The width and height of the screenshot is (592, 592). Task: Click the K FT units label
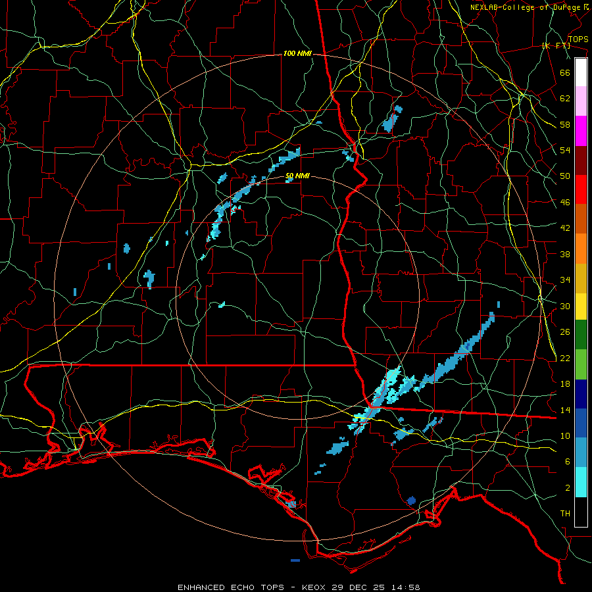coord(556,45)
